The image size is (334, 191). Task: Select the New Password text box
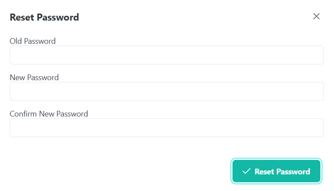167,91
